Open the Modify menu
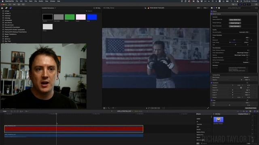This screenshot has height=145, width=259. click(41, 1)
